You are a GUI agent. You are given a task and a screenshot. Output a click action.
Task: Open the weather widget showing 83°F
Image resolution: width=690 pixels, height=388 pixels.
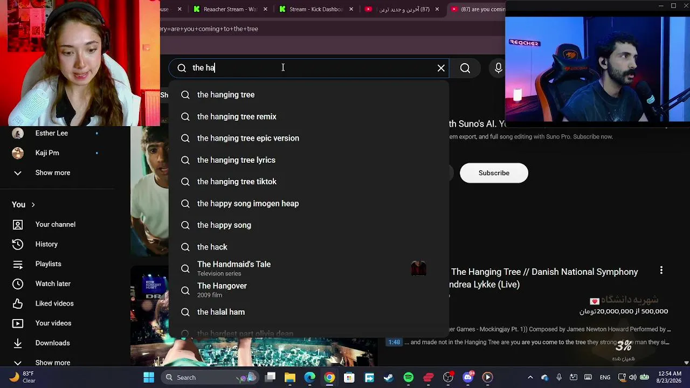pos(23,377)
